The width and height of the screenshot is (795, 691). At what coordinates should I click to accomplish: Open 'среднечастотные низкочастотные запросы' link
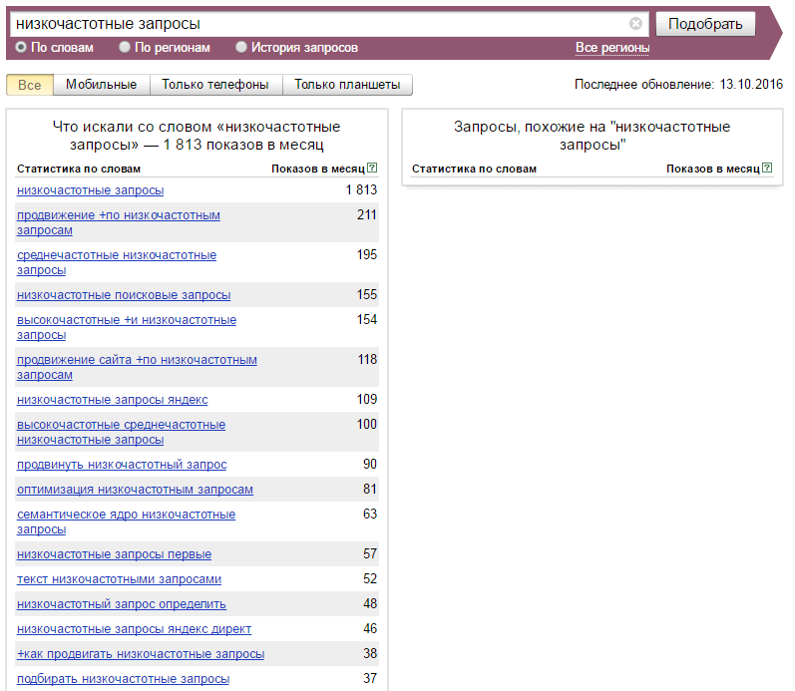[117, 262]
